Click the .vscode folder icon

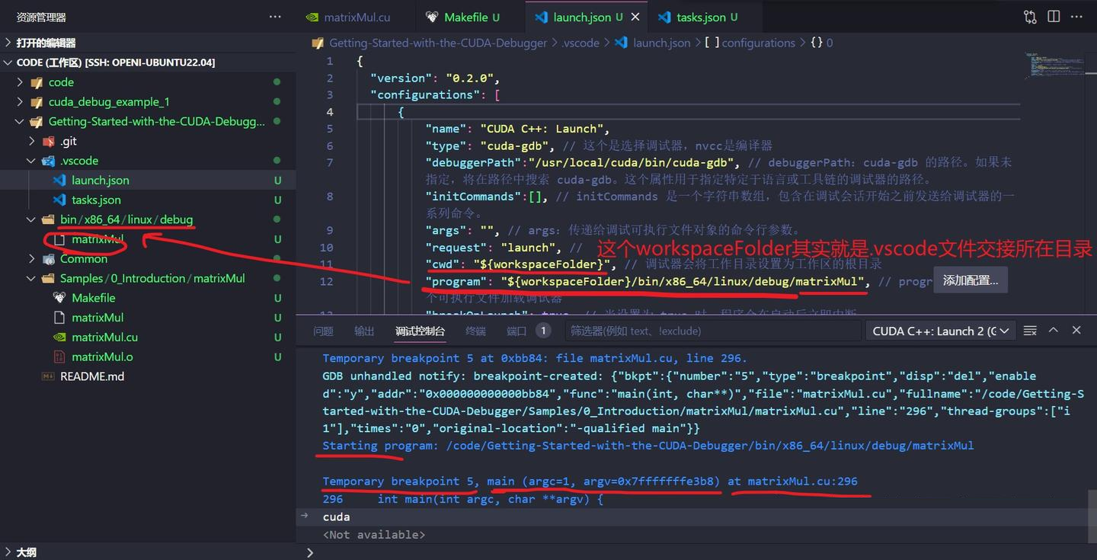click(x=49, y=161)
